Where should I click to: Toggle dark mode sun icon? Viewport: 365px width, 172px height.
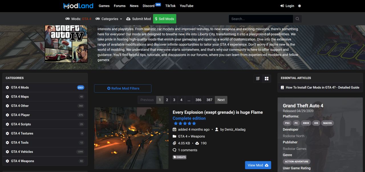299,6
